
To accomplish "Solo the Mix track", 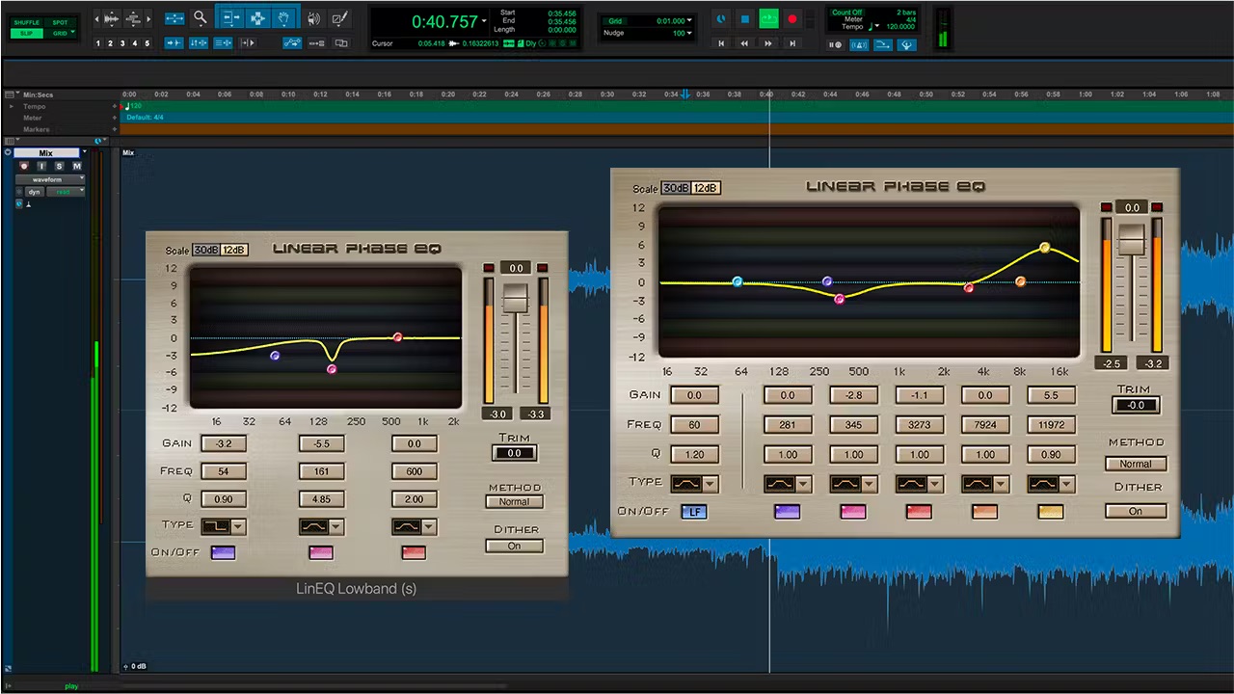I will click(59, 166).
